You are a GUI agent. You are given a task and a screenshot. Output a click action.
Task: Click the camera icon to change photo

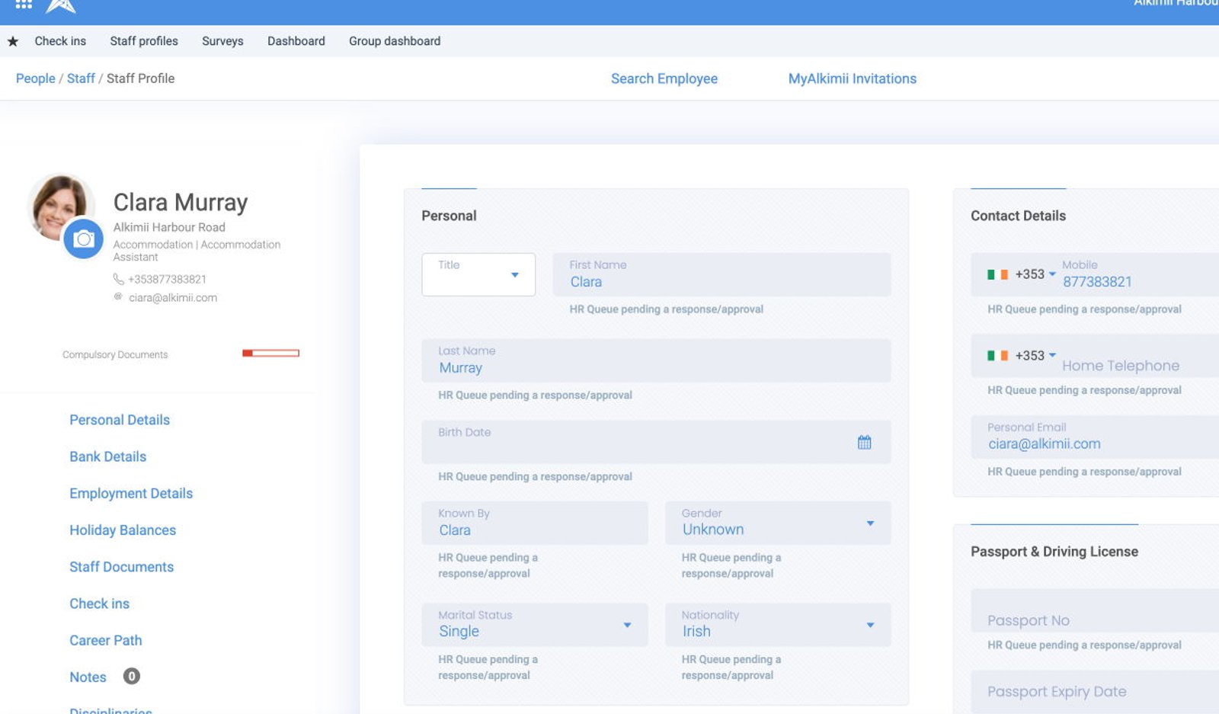(84, 239)
